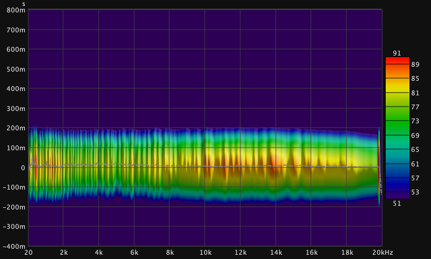Click the 500m tick label
Viewport: 431px width, 259px height.
(x=16, y=69)
